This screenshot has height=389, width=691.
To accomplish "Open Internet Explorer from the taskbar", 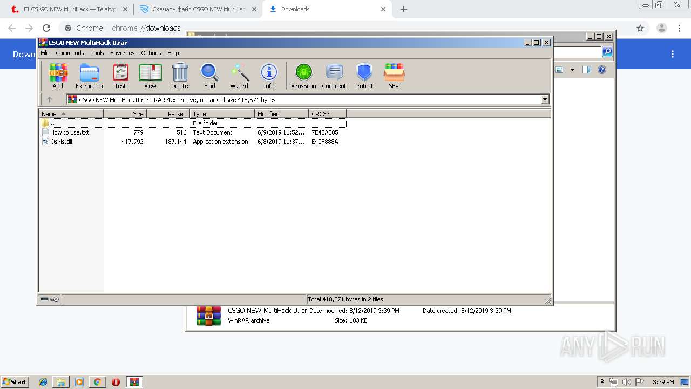I will [x=43, y=382].
